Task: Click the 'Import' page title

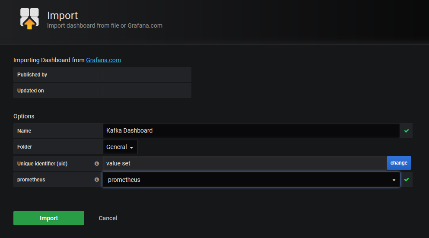Action: (62, 16)
